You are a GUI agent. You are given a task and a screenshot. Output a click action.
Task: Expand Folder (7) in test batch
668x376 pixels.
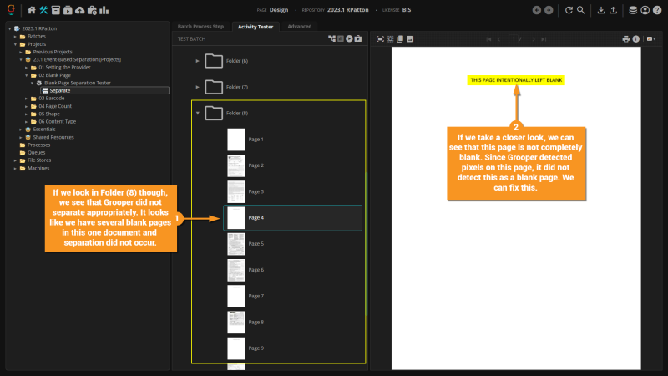pos(197,87)
